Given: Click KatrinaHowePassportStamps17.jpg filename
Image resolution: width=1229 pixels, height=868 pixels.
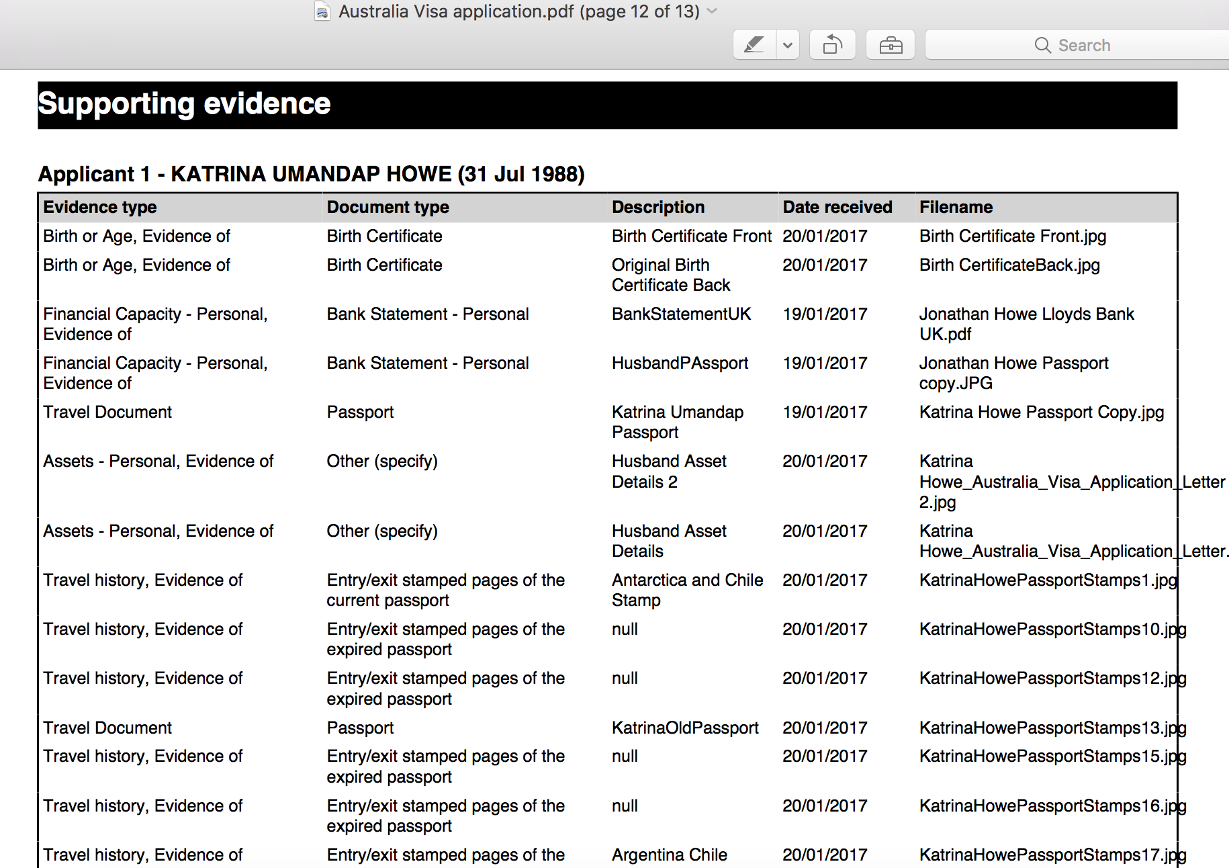Looking at the screenshot, I should 1052,855.
